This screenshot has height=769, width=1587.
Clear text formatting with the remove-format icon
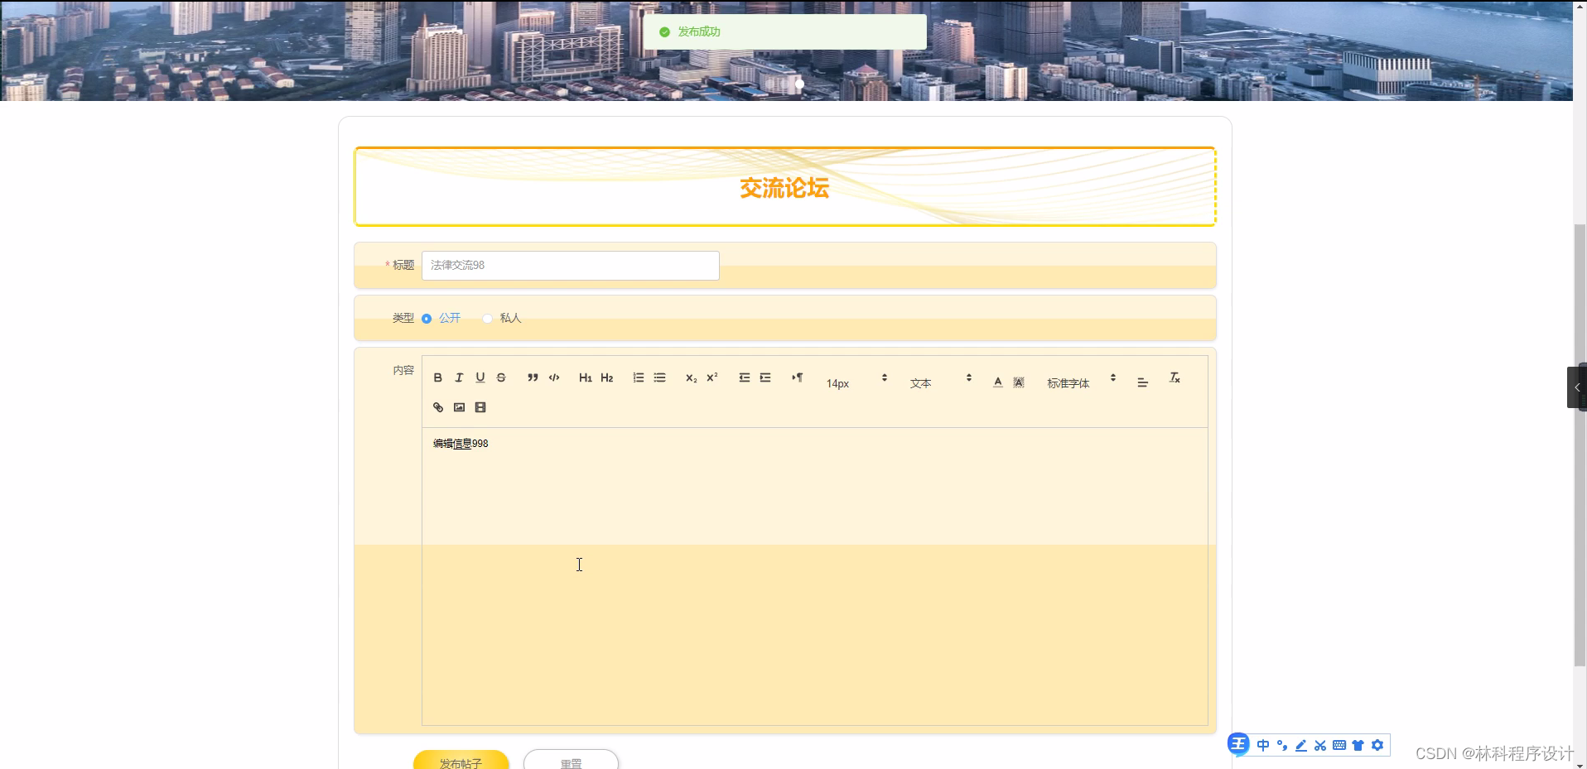1175,377
